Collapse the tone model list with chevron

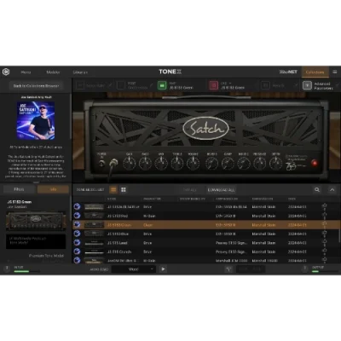click(x=332, y=189)
